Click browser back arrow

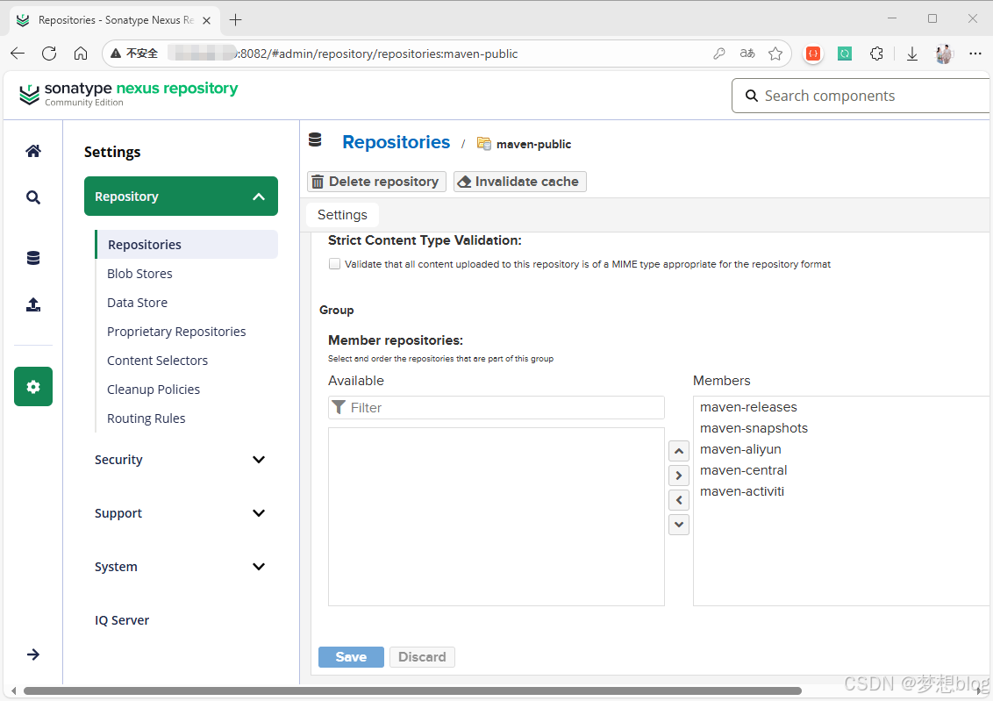tap(18, 54)
